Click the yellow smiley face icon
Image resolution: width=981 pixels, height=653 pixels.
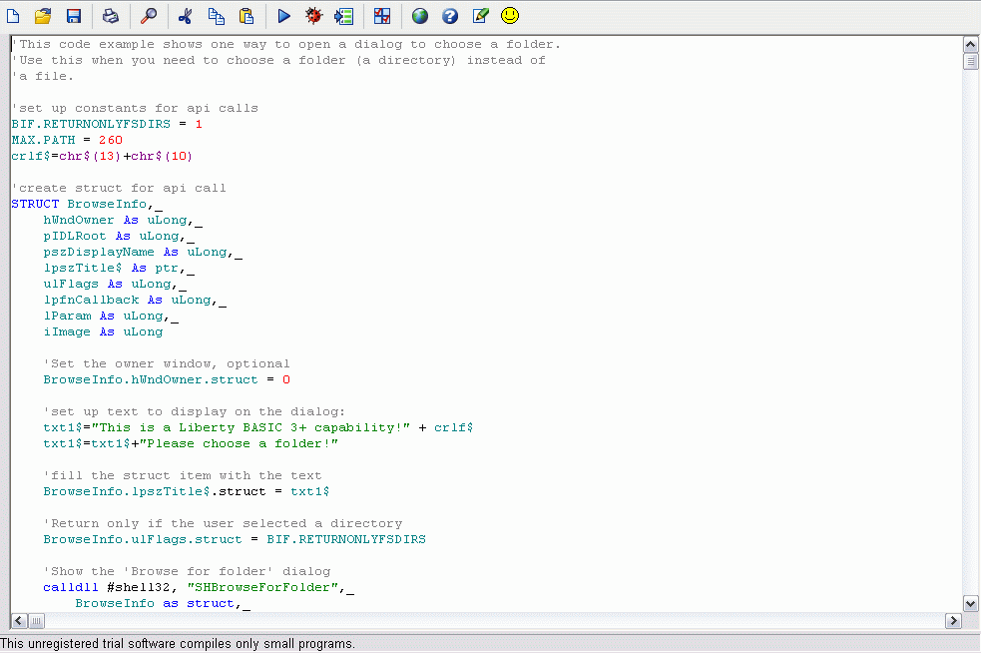coord(510,16)
